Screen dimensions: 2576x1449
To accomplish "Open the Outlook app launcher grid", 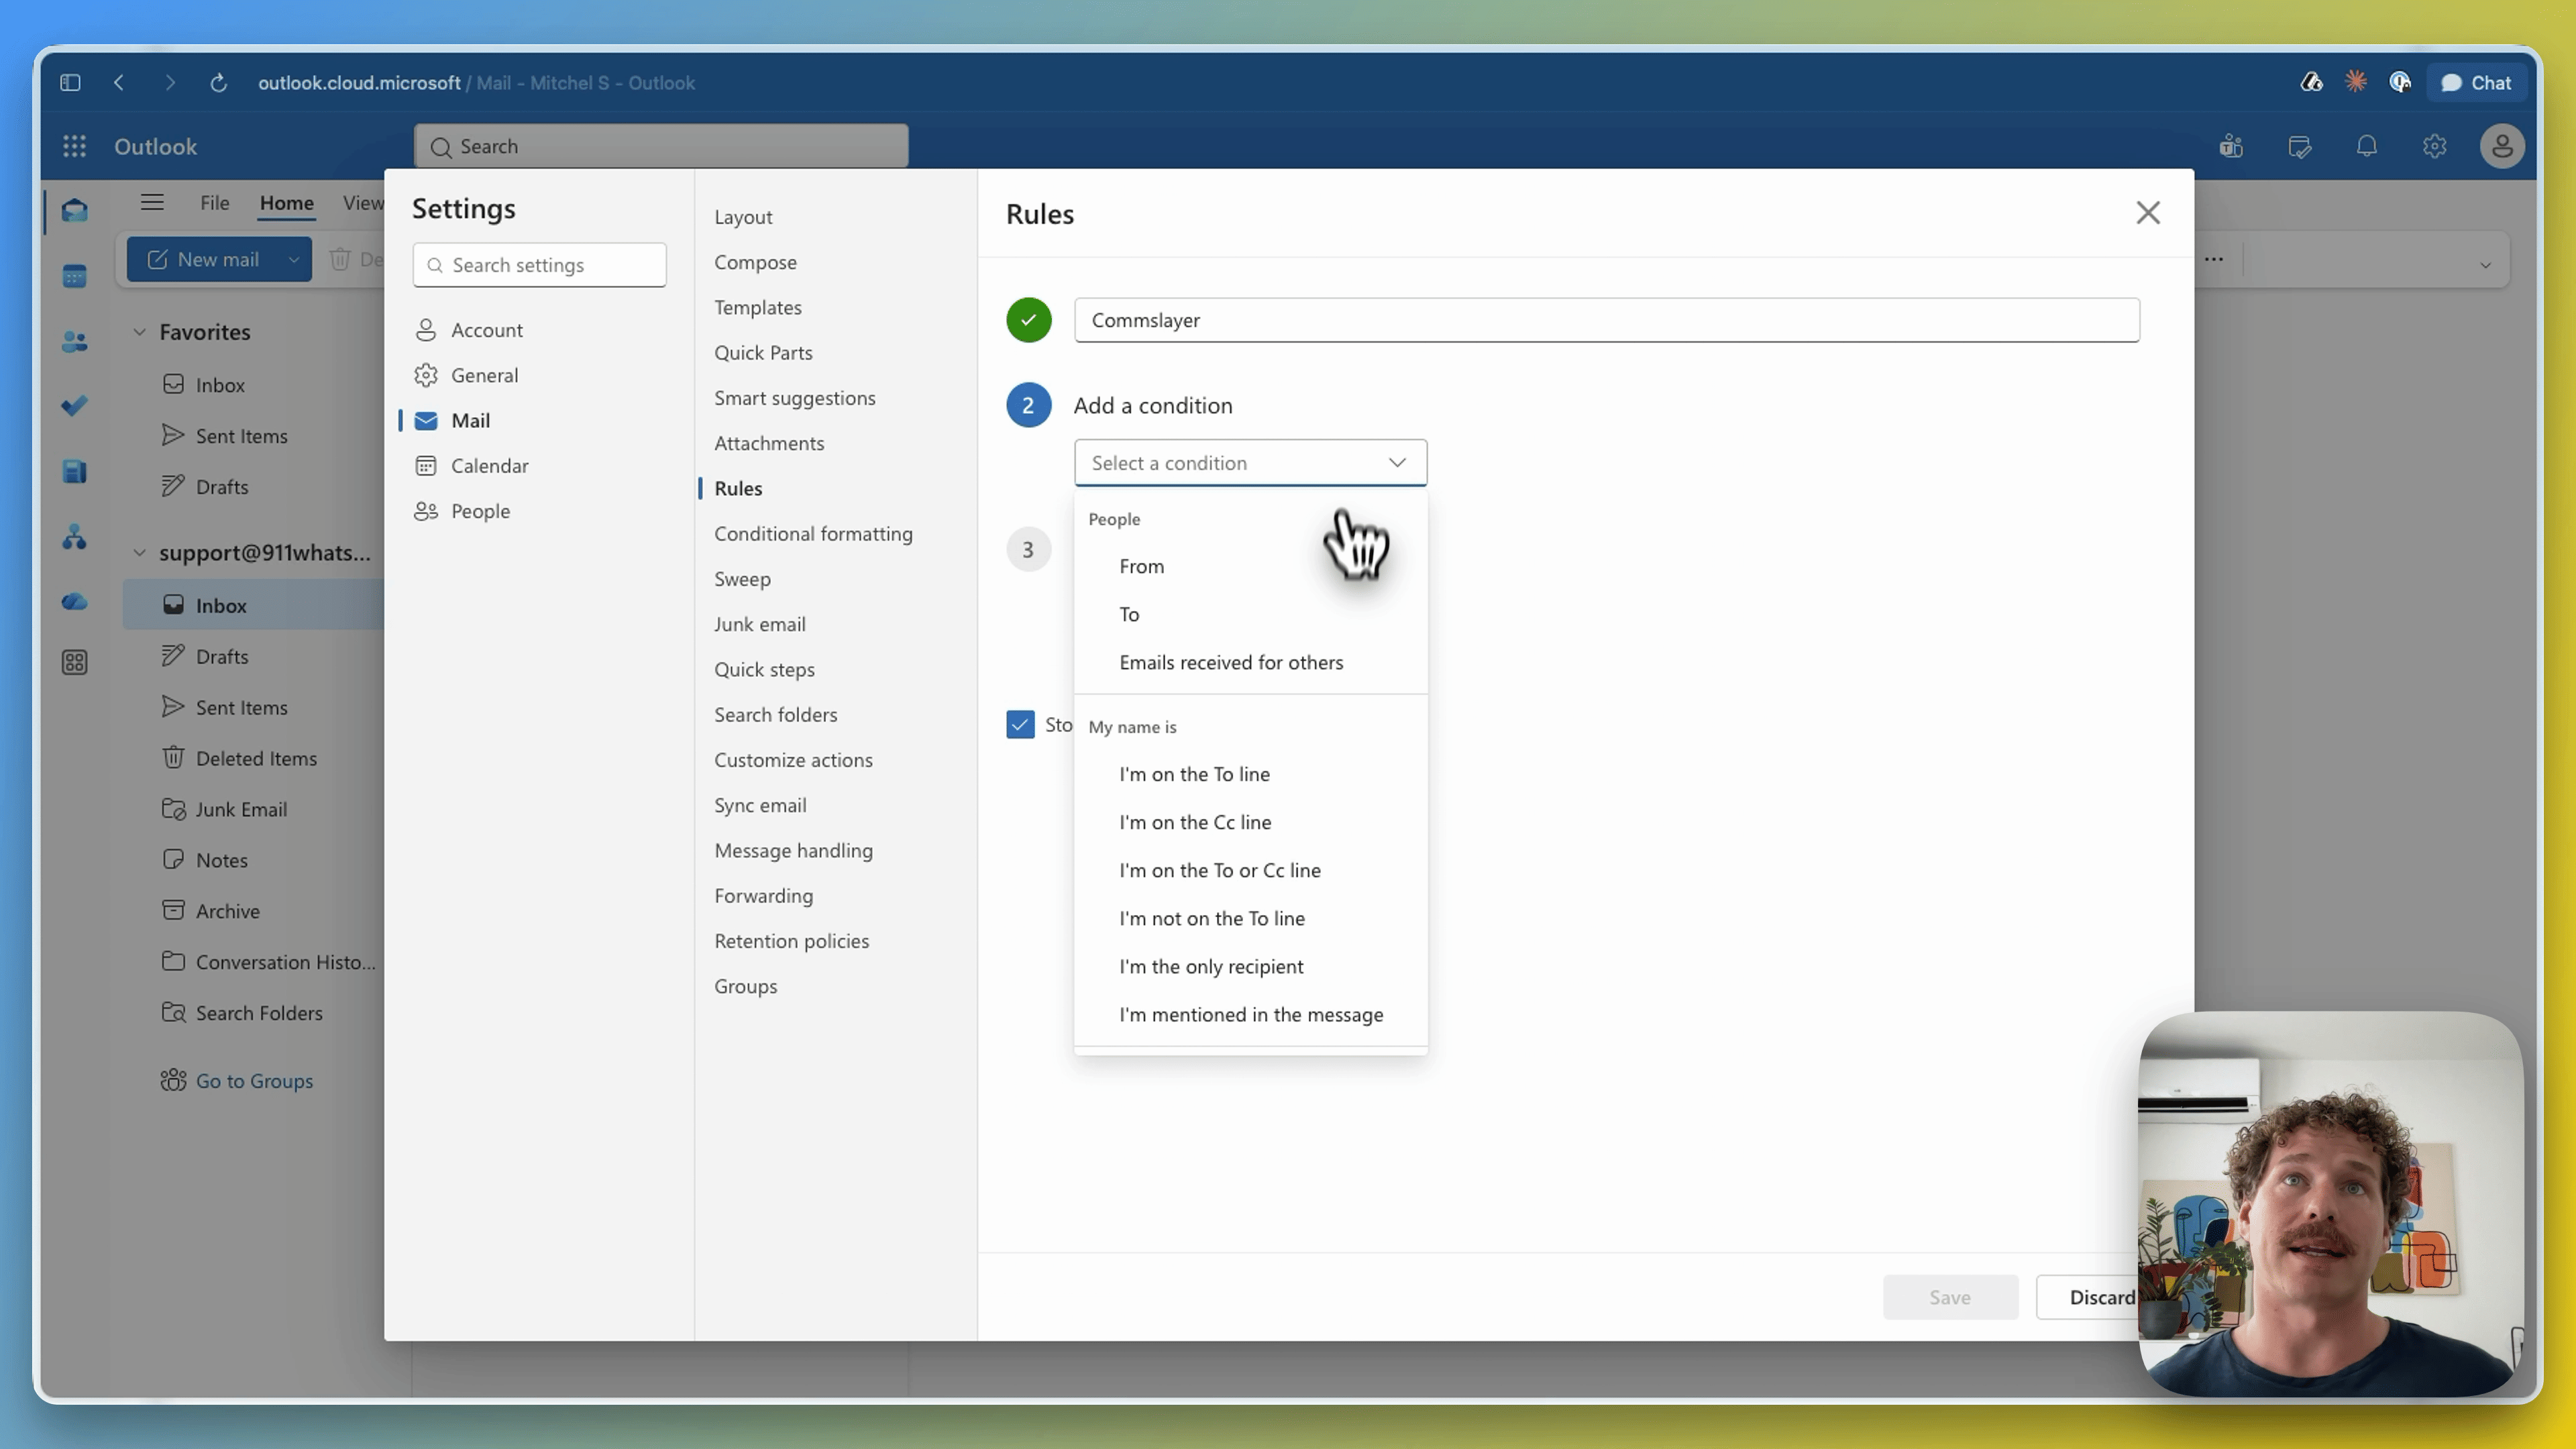I will (74, 146).
